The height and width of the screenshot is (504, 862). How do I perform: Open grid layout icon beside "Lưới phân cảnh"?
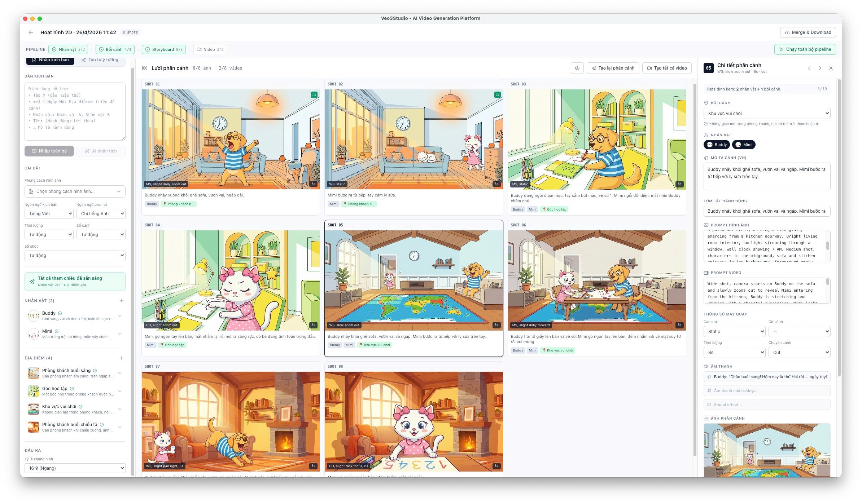(144, 68)
